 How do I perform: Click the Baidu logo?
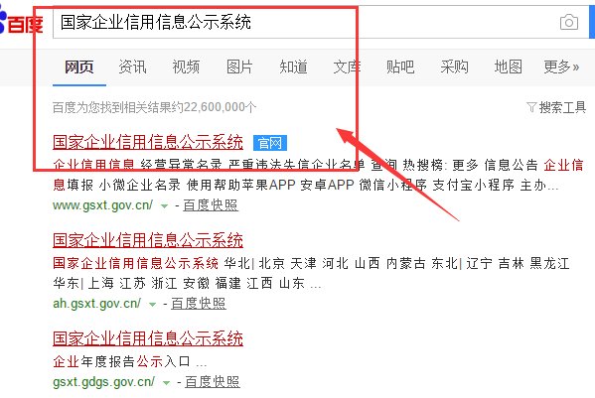21,22
